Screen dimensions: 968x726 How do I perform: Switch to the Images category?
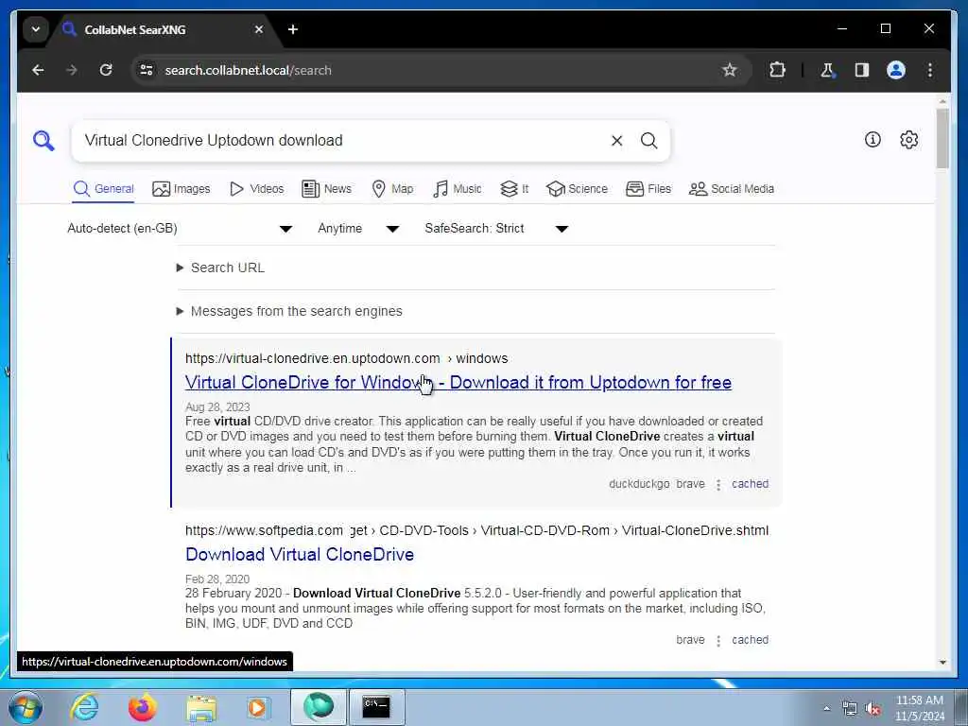[181, 189]
